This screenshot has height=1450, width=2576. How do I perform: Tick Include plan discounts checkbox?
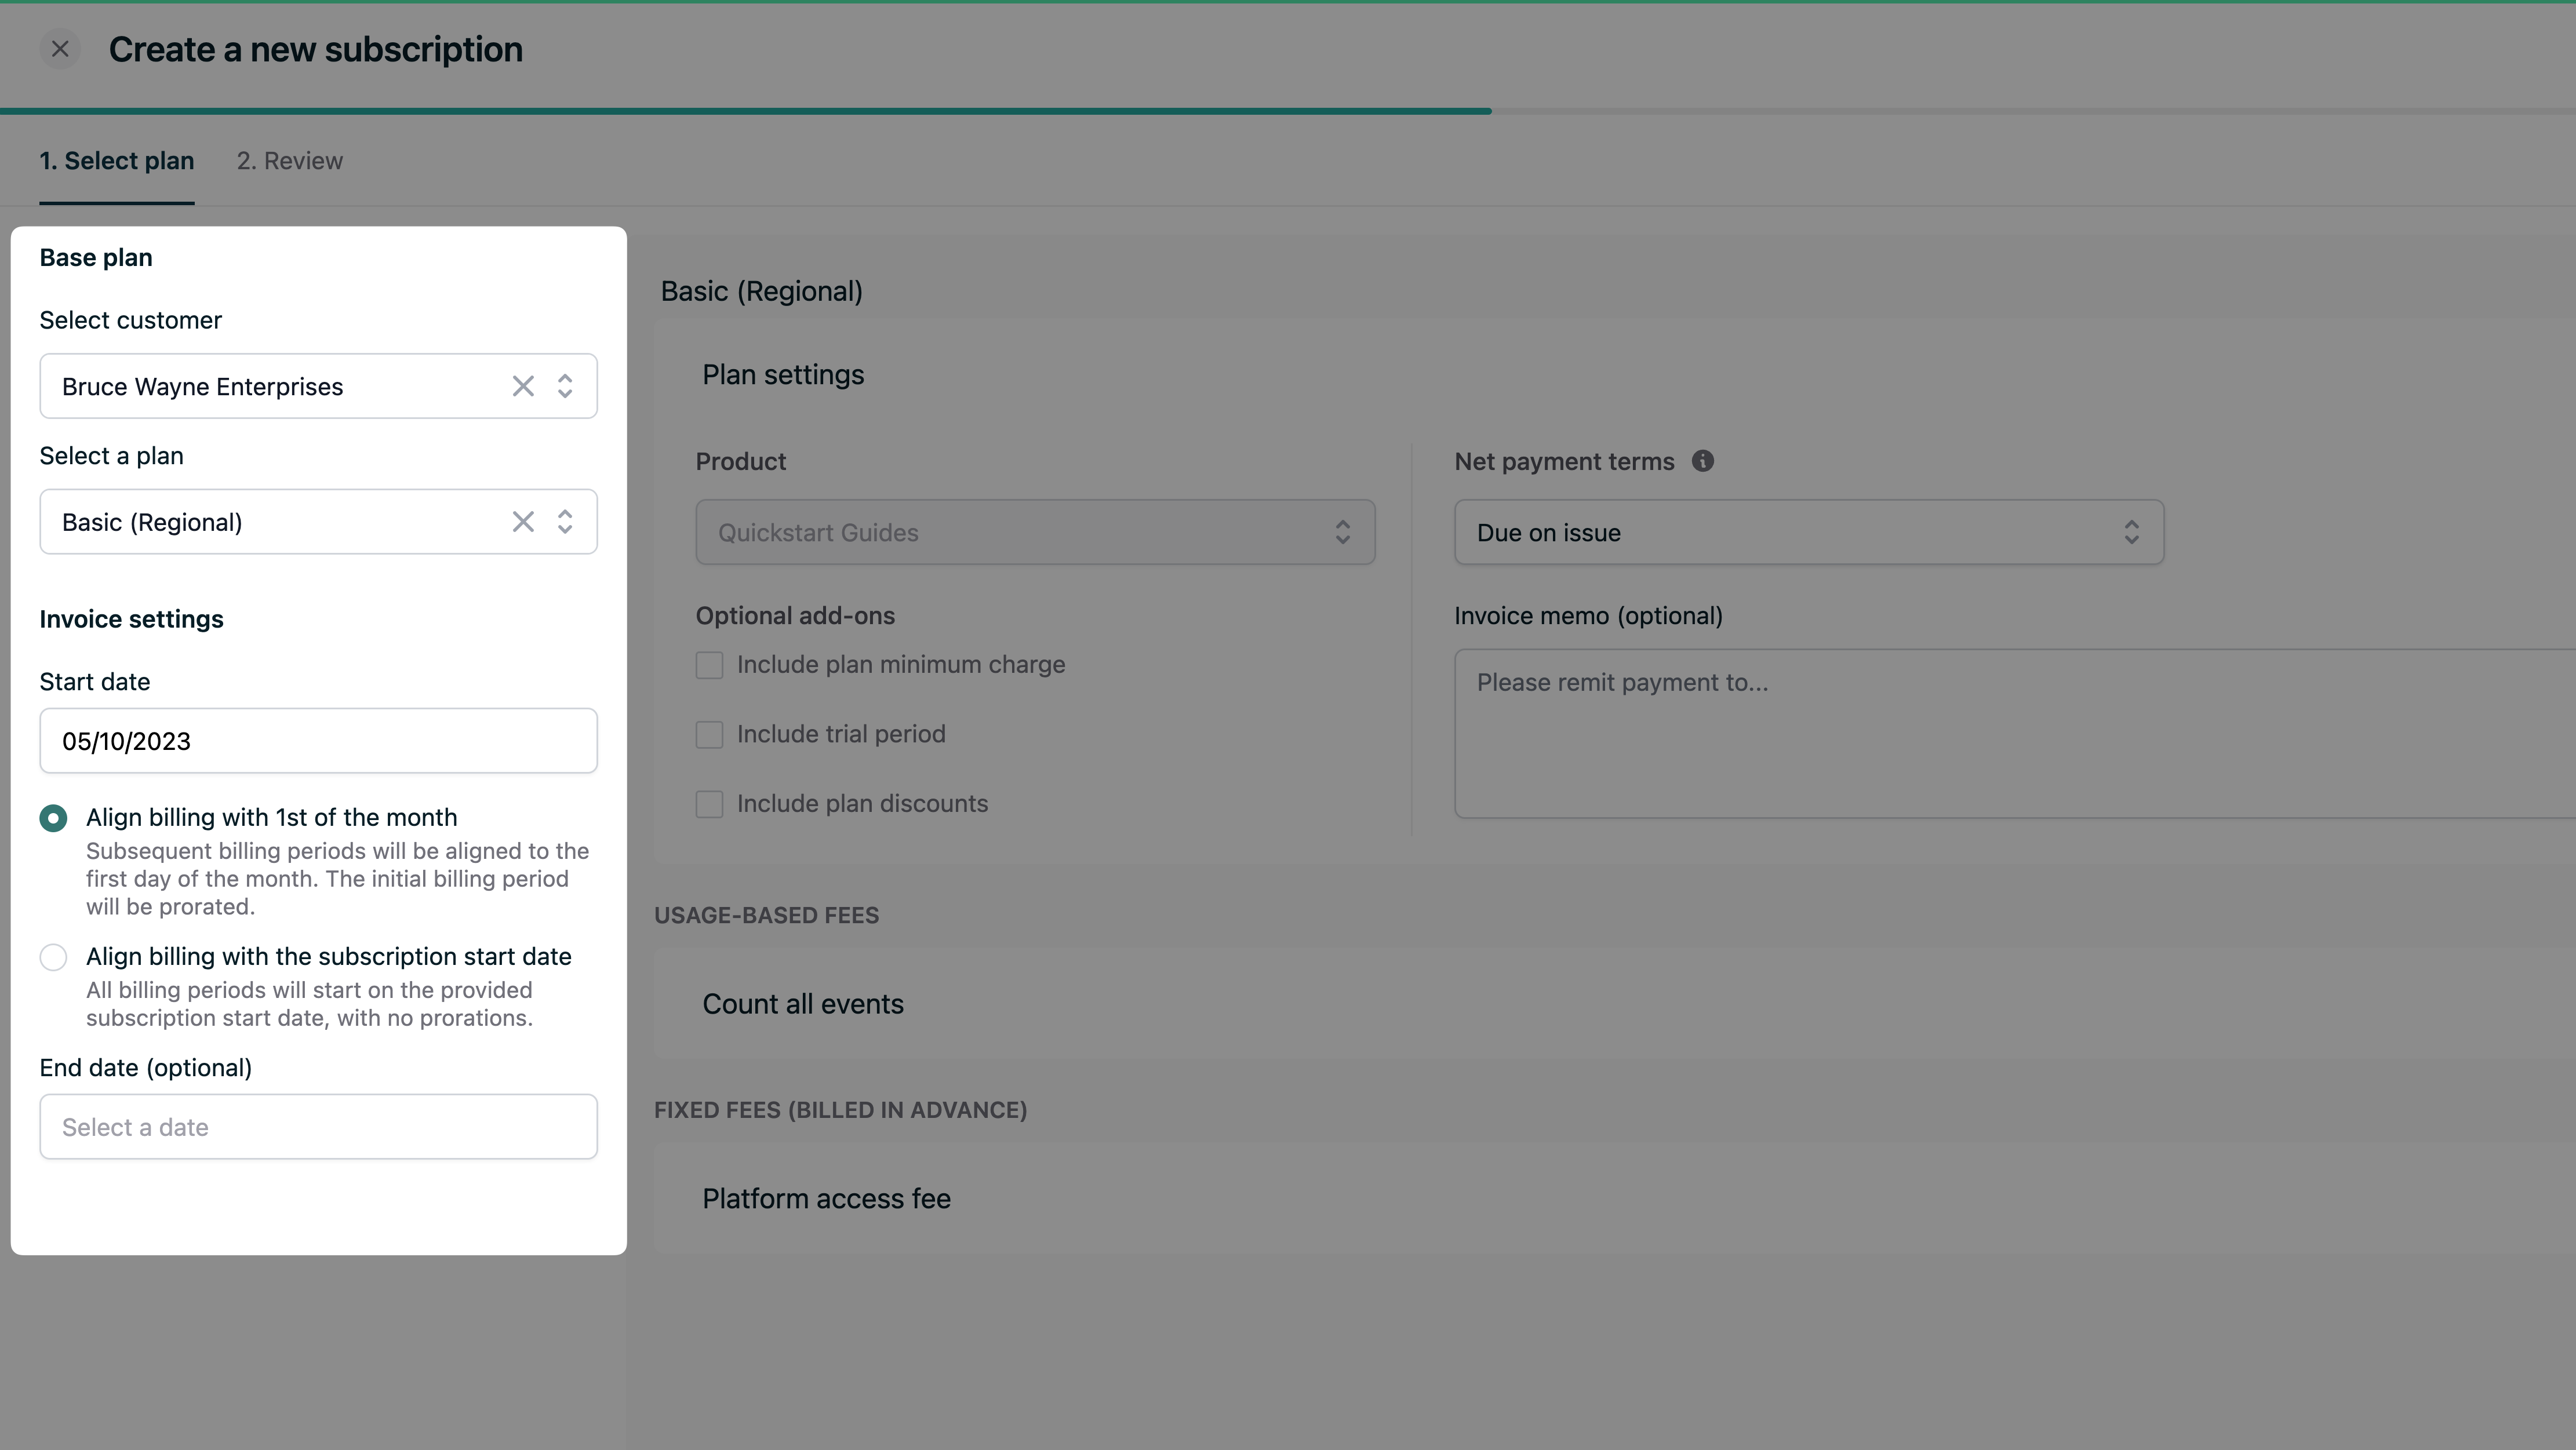point(709,804)
